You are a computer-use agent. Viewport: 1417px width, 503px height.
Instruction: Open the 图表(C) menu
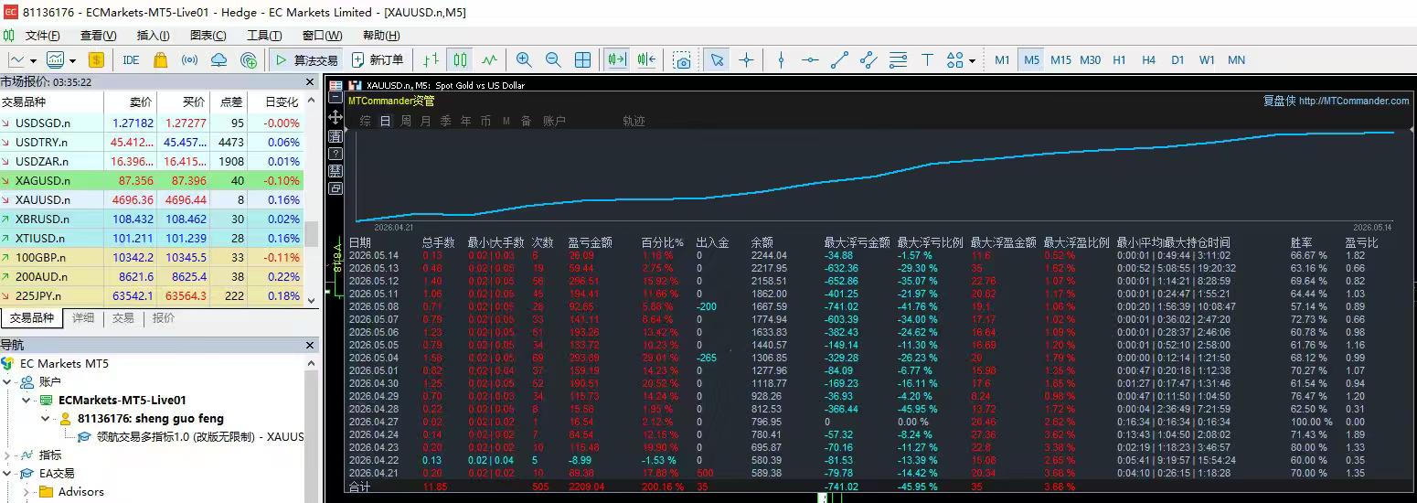point(208,36)
